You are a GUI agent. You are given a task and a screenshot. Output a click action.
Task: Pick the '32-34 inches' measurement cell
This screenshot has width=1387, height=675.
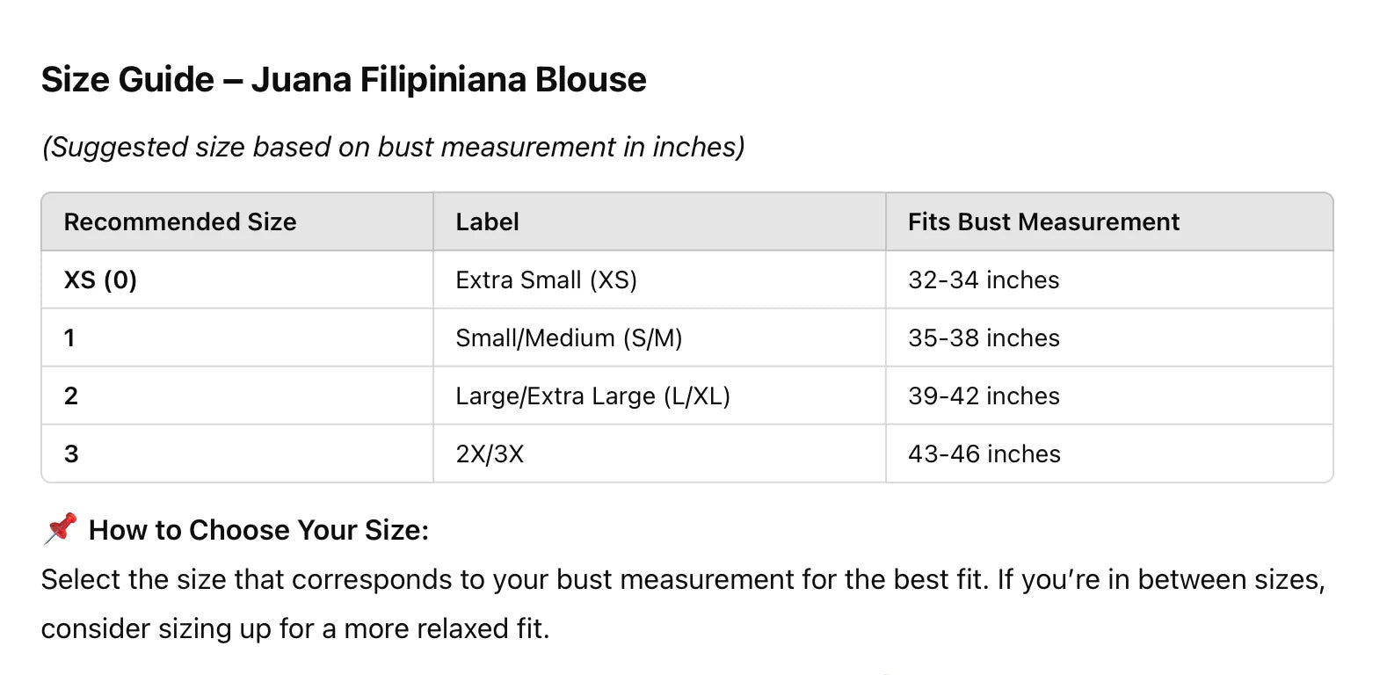point(984,280)
